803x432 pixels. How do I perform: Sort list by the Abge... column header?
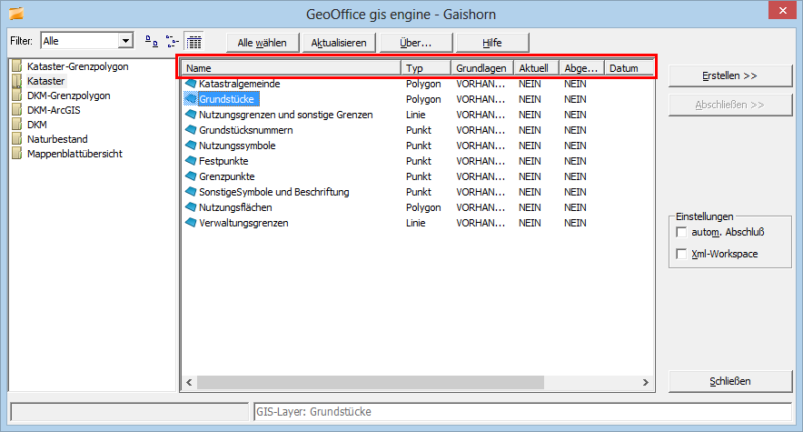click(x=581, y=68)
